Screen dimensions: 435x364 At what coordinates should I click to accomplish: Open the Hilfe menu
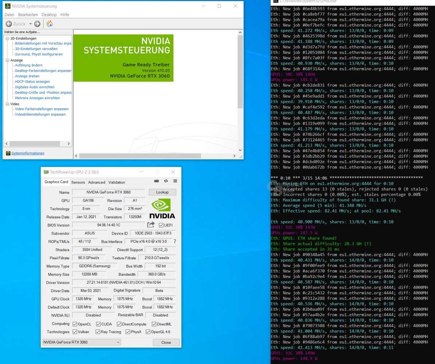tap(65, 15)
